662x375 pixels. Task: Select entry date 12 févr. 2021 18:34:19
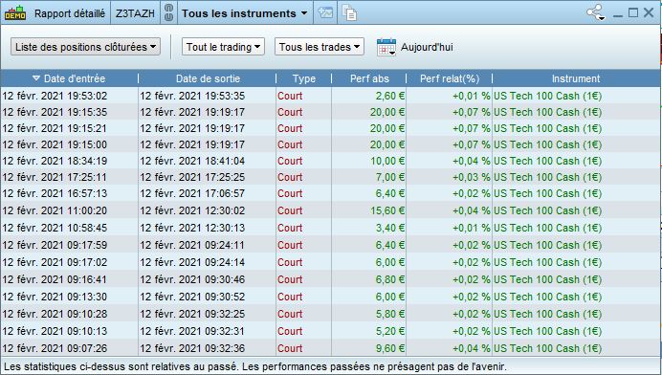pyautogui.click(x=55, y=161)
